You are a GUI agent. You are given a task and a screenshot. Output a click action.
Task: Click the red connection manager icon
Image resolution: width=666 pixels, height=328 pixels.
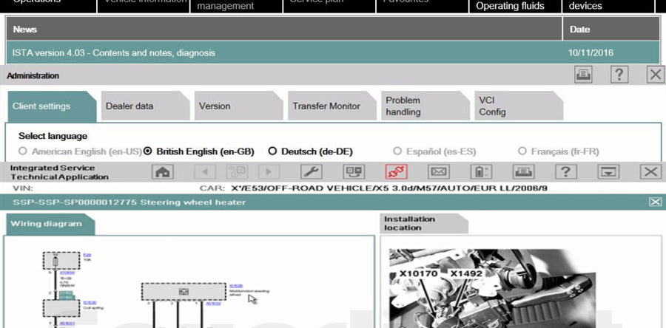(396, 172)
